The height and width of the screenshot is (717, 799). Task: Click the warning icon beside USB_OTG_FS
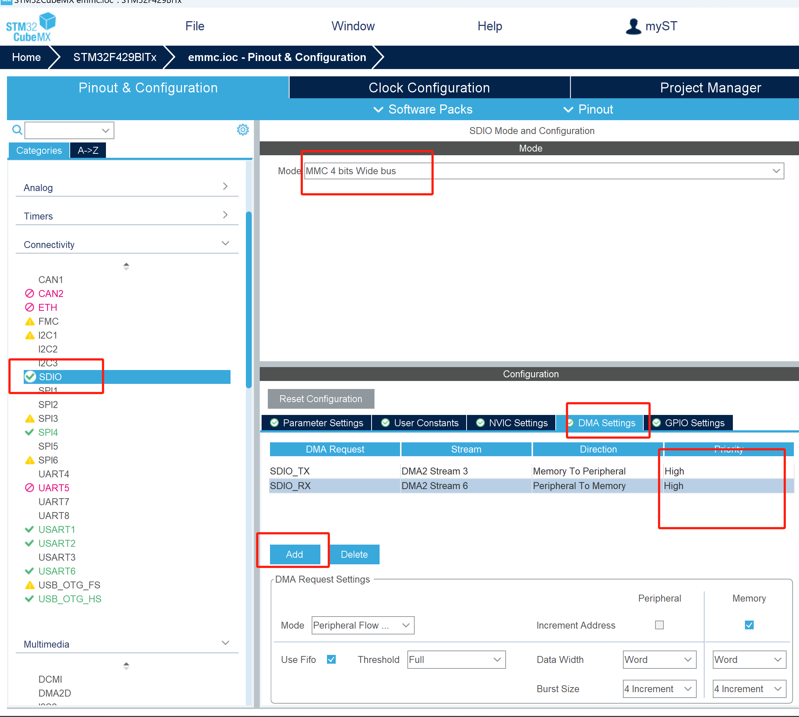(x=30, y=585)
